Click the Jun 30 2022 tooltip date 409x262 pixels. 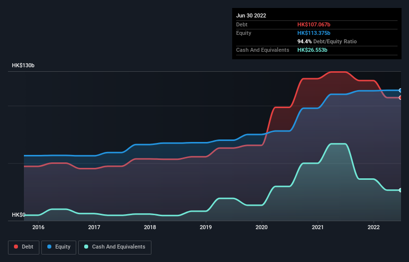point(251,15)
